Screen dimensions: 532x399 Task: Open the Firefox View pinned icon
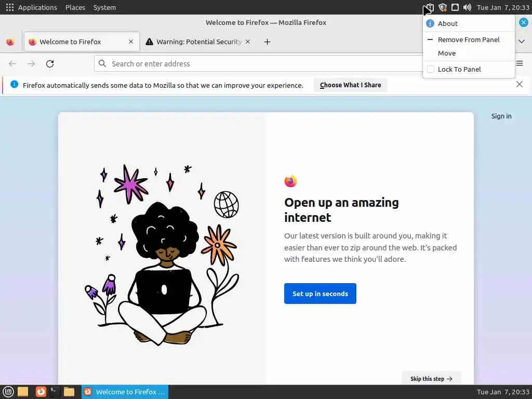(x=10, y=42)
